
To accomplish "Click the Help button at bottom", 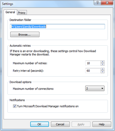I will point(102,124).
